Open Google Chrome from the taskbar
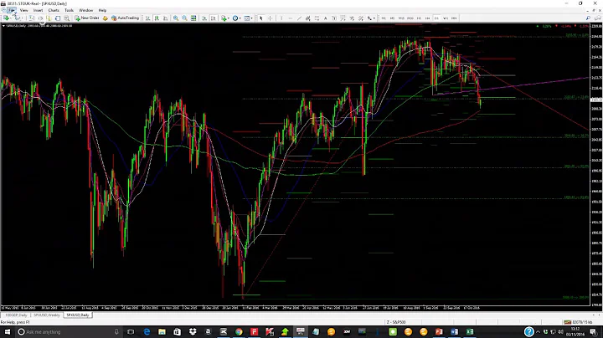This screenshot has width=603, height=338. (239, 332)
